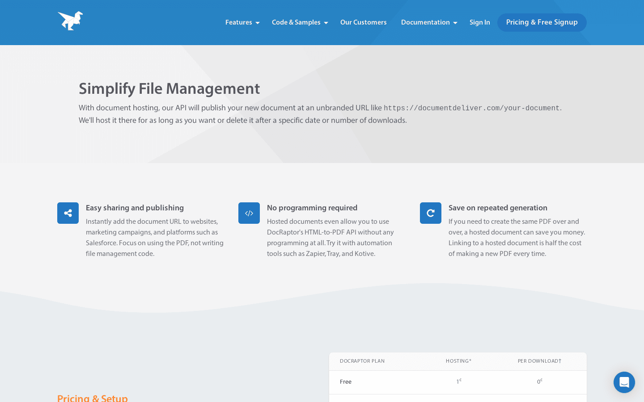This screenshot has width=644, height=402.
Task: Click the DocRaptor Plan column header
Action: (362, 361)
